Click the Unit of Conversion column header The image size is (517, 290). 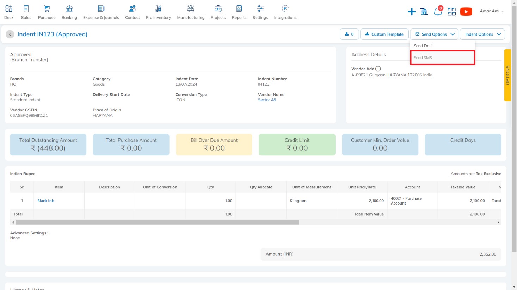pyautogui.click(x=160, y=187)
